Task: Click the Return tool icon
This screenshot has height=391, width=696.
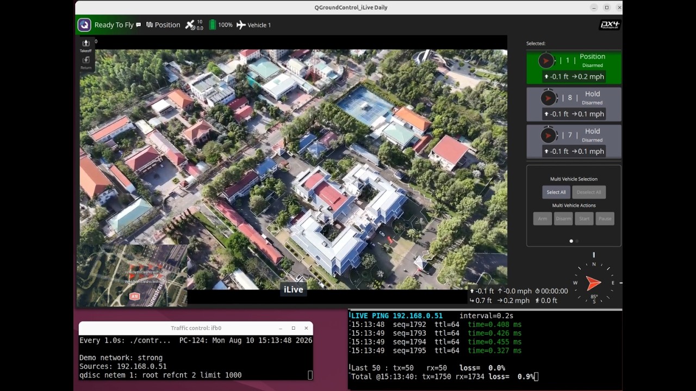Action: [x=86, y=62]
